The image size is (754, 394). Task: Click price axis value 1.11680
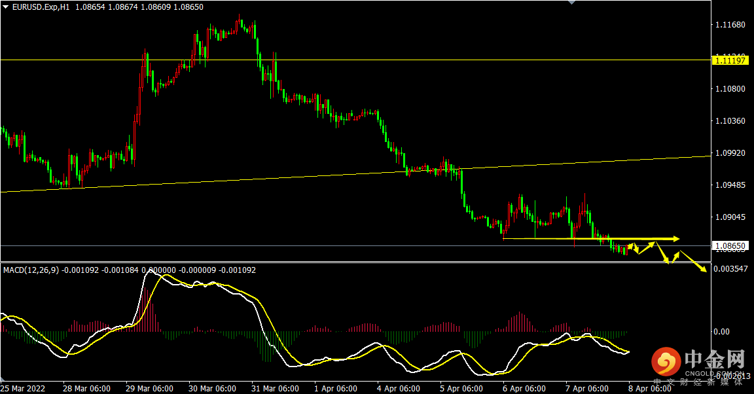(x=730, y=24)
